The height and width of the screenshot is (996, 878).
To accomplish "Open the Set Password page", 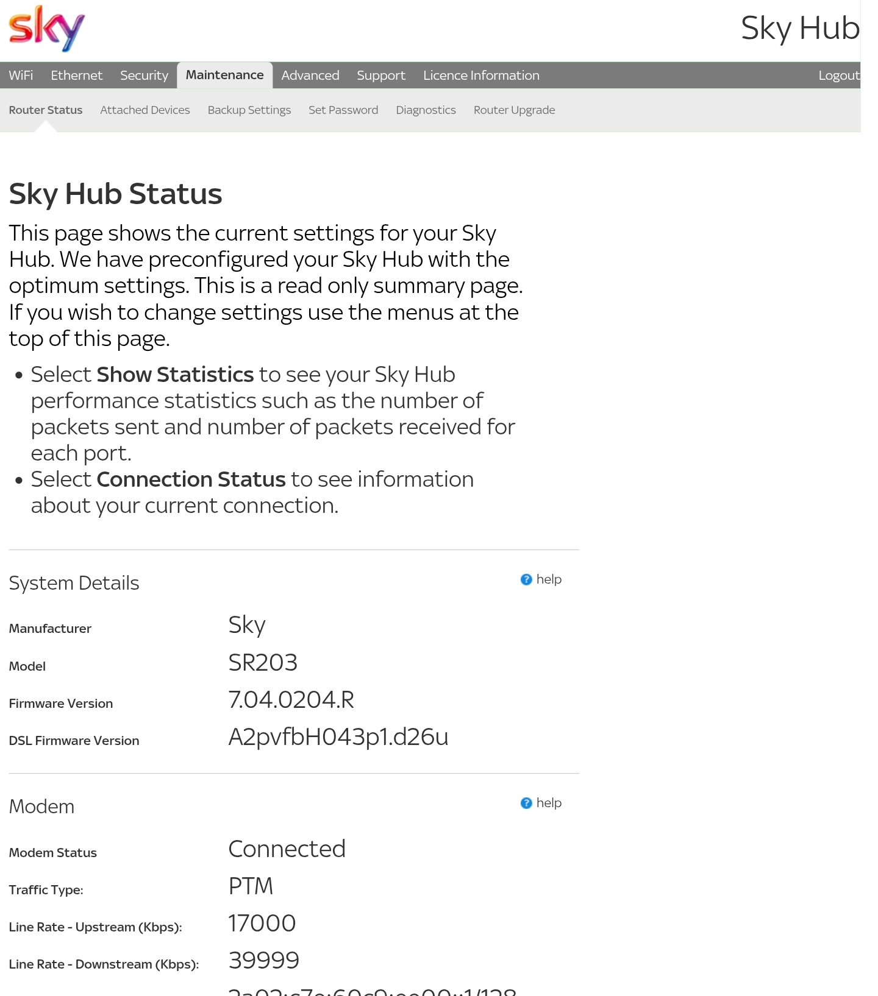I will point(343,110).
